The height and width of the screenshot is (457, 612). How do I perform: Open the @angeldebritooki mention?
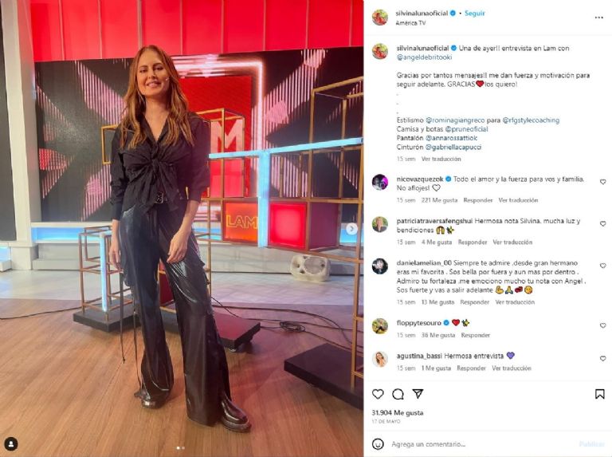424,57
